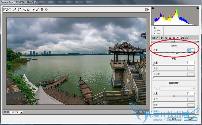Select the Targeted Adjustment tool
The width and height of the screenshot is (202, 125).
[x=24, y=9]
